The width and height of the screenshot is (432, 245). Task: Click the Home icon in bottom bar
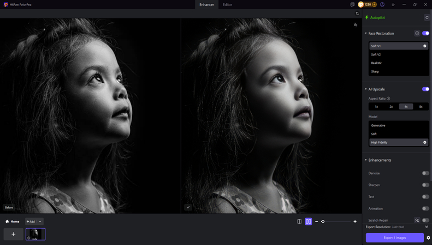pyautogui.click(x=7, y=222)
